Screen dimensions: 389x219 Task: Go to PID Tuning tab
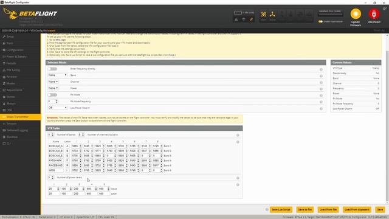(x=20, y=70)
